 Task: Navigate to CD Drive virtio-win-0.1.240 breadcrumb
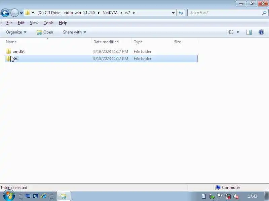click(x=66, y=13)
